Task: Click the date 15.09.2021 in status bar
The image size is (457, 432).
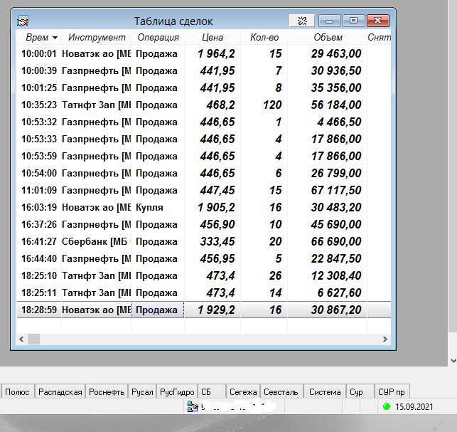Action: [x=414, y=406]
